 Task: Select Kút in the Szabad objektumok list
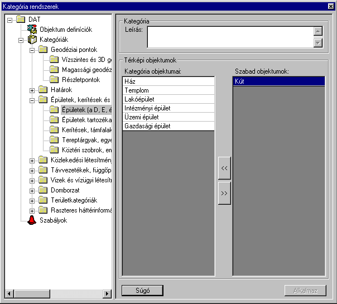(278, 81)
